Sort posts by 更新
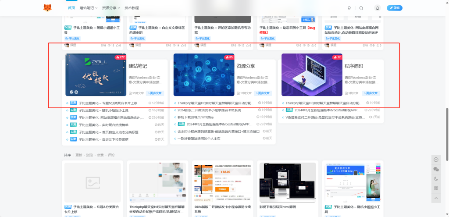 point(78,155)
